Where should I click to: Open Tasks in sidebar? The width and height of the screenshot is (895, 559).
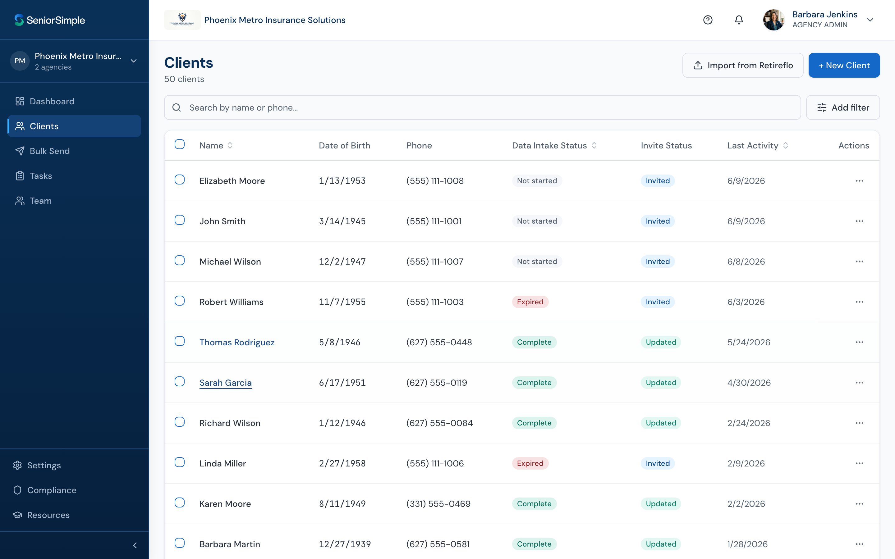pos(74,175)
